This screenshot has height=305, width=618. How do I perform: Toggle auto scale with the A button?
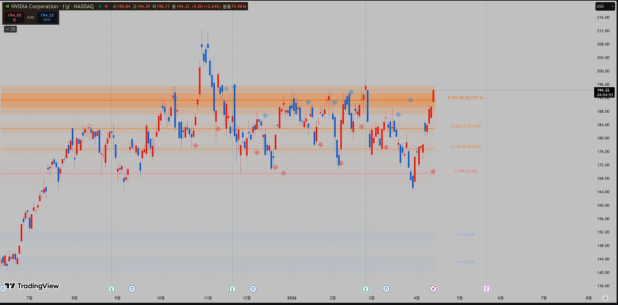click(x=605, y=298)
